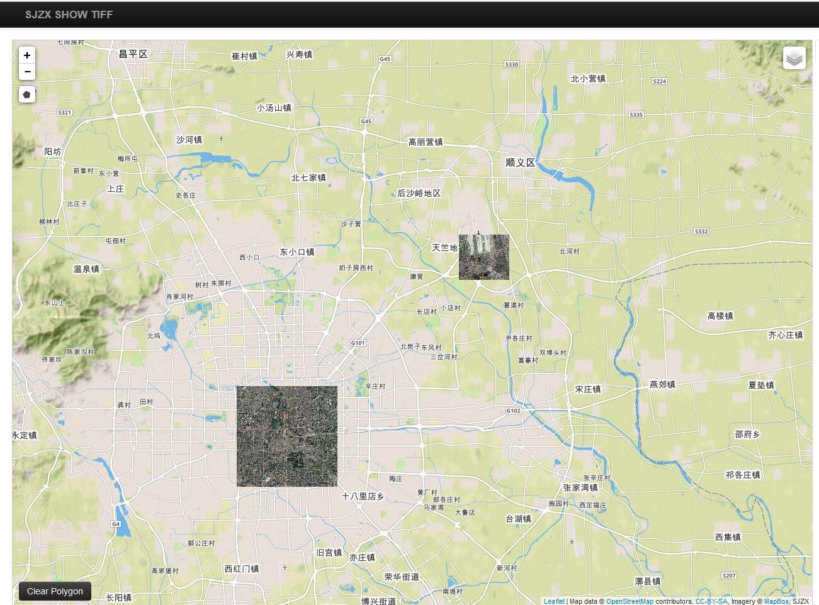Click the 东小口镇 label
This screenshot has height=605, width=819.
coord(297,252)
